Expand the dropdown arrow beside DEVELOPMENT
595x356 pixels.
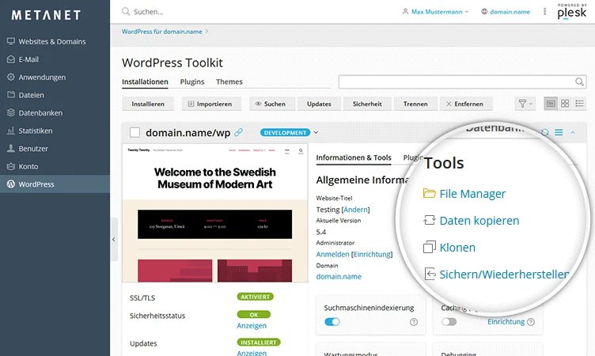(316, 132)
